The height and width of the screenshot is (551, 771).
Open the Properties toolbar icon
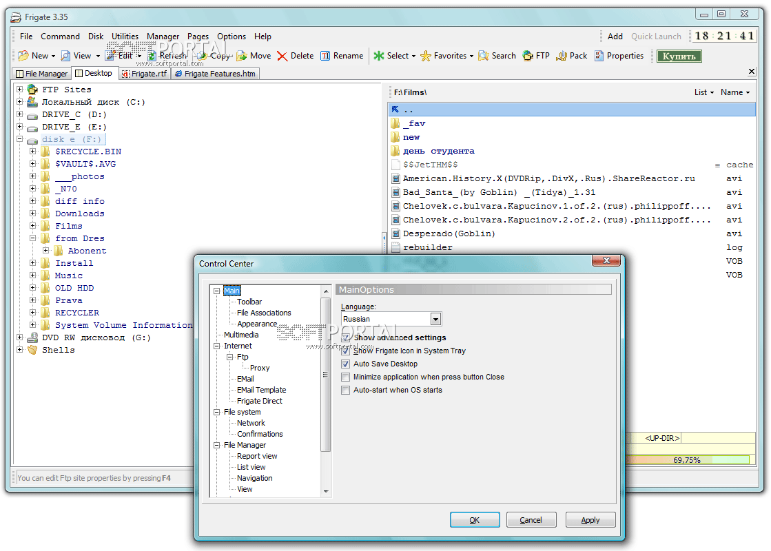pos(599,56)
